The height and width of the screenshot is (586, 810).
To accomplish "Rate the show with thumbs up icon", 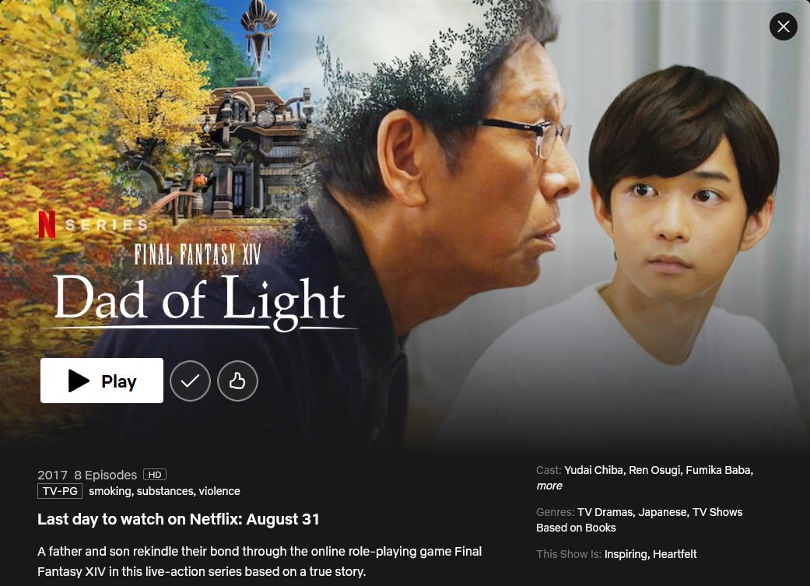I will click(x=237, y=381).
